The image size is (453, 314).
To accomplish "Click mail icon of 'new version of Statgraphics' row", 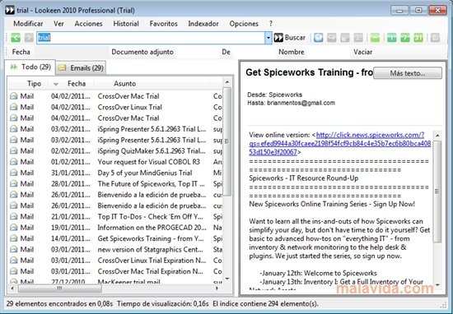I will tap(13, 250).
